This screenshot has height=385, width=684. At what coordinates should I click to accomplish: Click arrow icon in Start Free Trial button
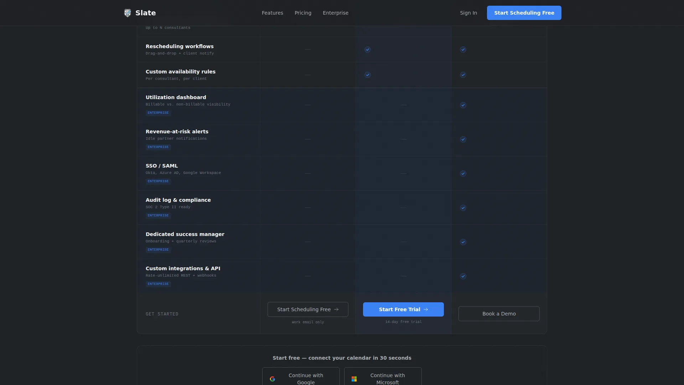pyautogui.click(x=426, y=309)
